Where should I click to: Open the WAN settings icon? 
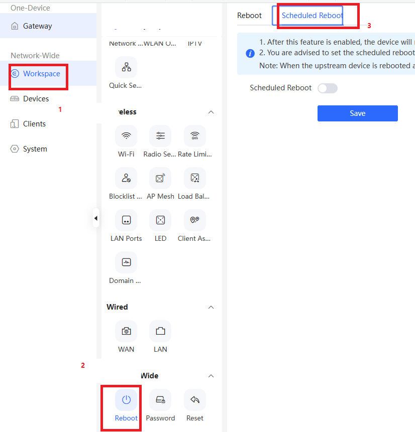point(126,331)
